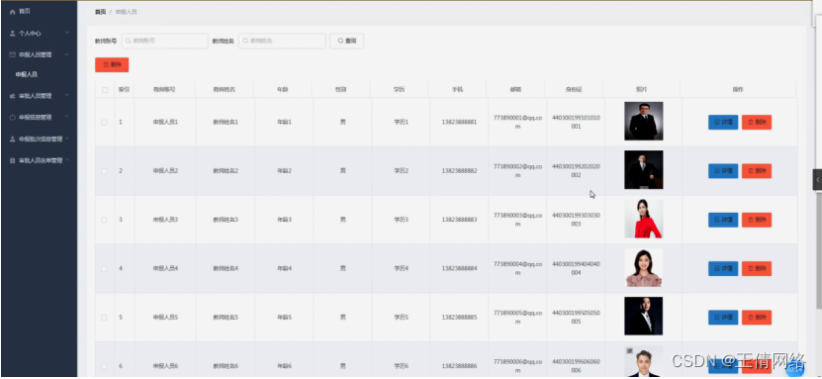Focus the 教师账号 search field

[x=164, y=41]
